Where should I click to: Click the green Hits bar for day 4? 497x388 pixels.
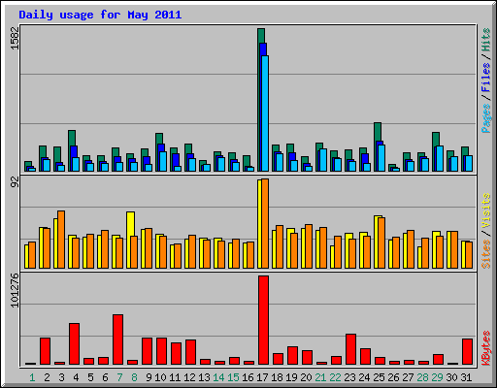tap(72, 138)
